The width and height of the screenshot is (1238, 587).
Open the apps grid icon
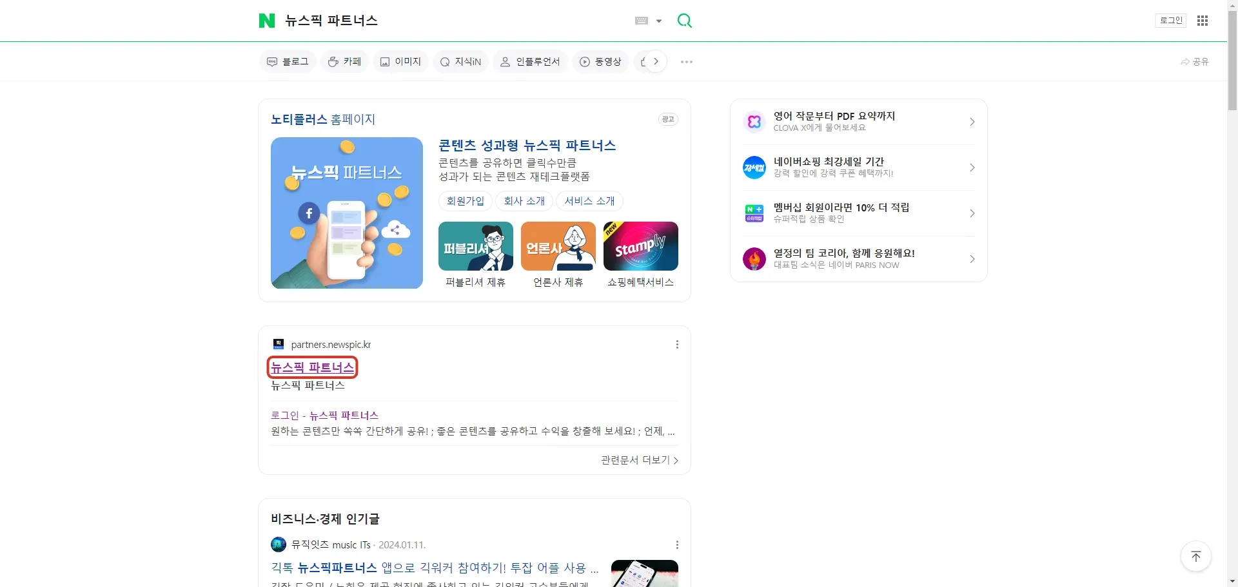click(1202, 21)
